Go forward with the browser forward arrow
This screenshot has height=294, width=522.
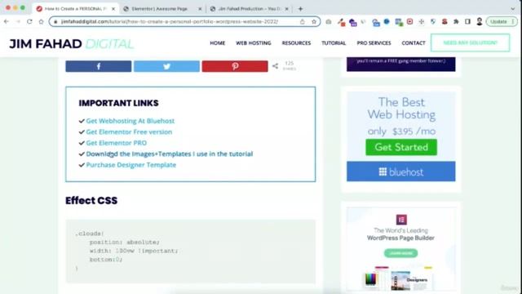coord(18,22)
